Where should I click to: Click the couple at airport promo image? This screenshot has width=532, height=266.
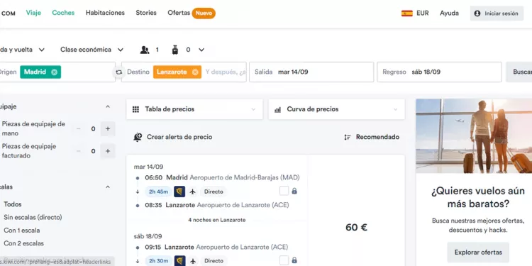474,136
